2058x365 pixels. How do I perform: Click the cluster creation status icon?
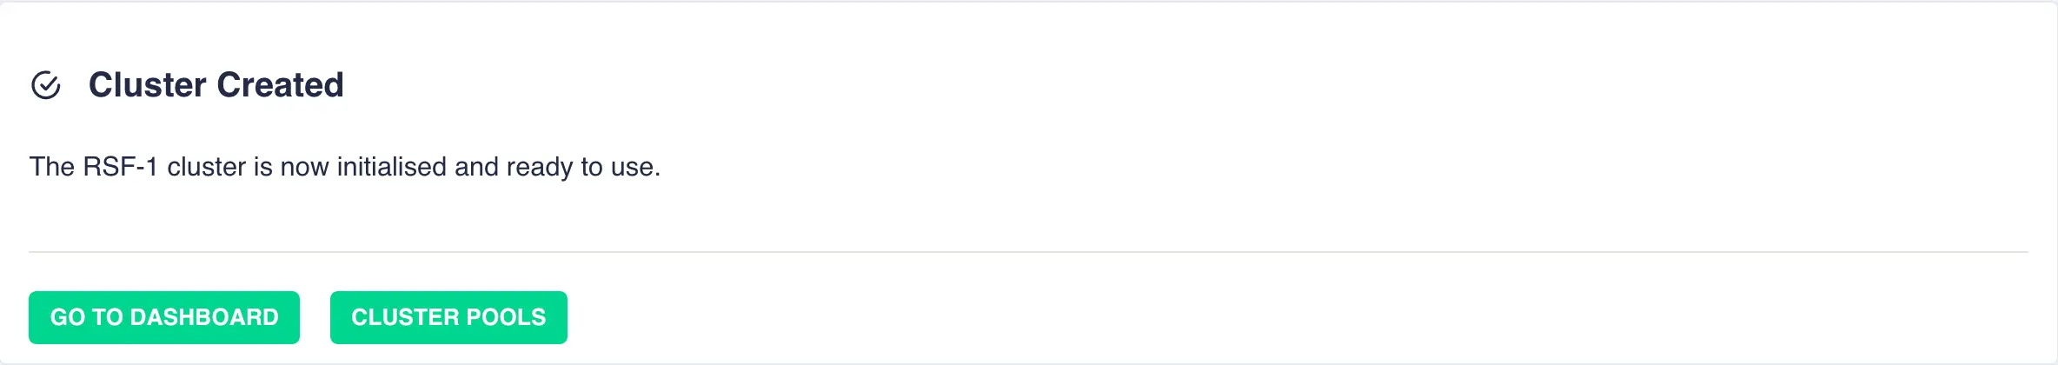click(46, 85)
